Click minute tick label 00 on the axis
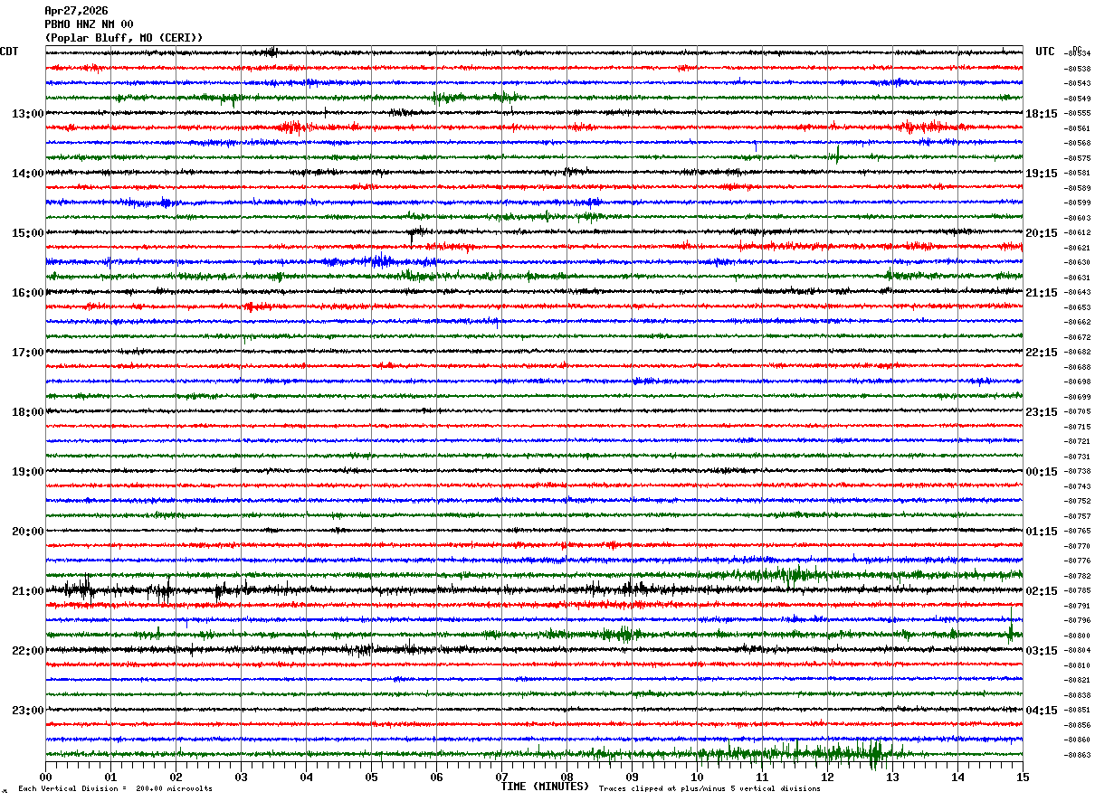The width and height of the screenshot is (1095, 801). (45, 777)
